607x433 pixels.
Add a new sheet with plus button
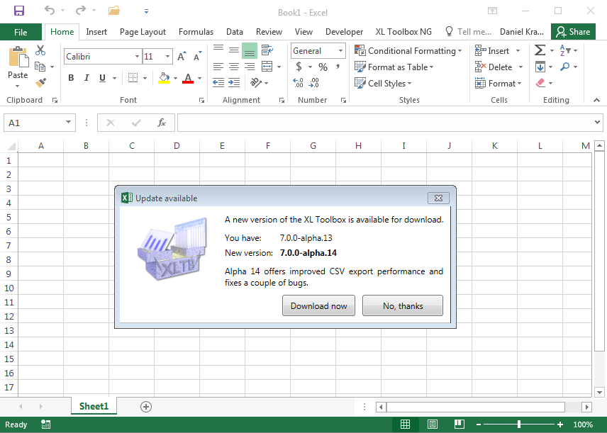point(146,406)
